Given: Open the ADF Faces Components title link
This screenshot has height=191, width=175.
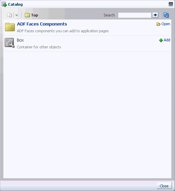Looking at the screenshot, I should (x=42, y=24).
